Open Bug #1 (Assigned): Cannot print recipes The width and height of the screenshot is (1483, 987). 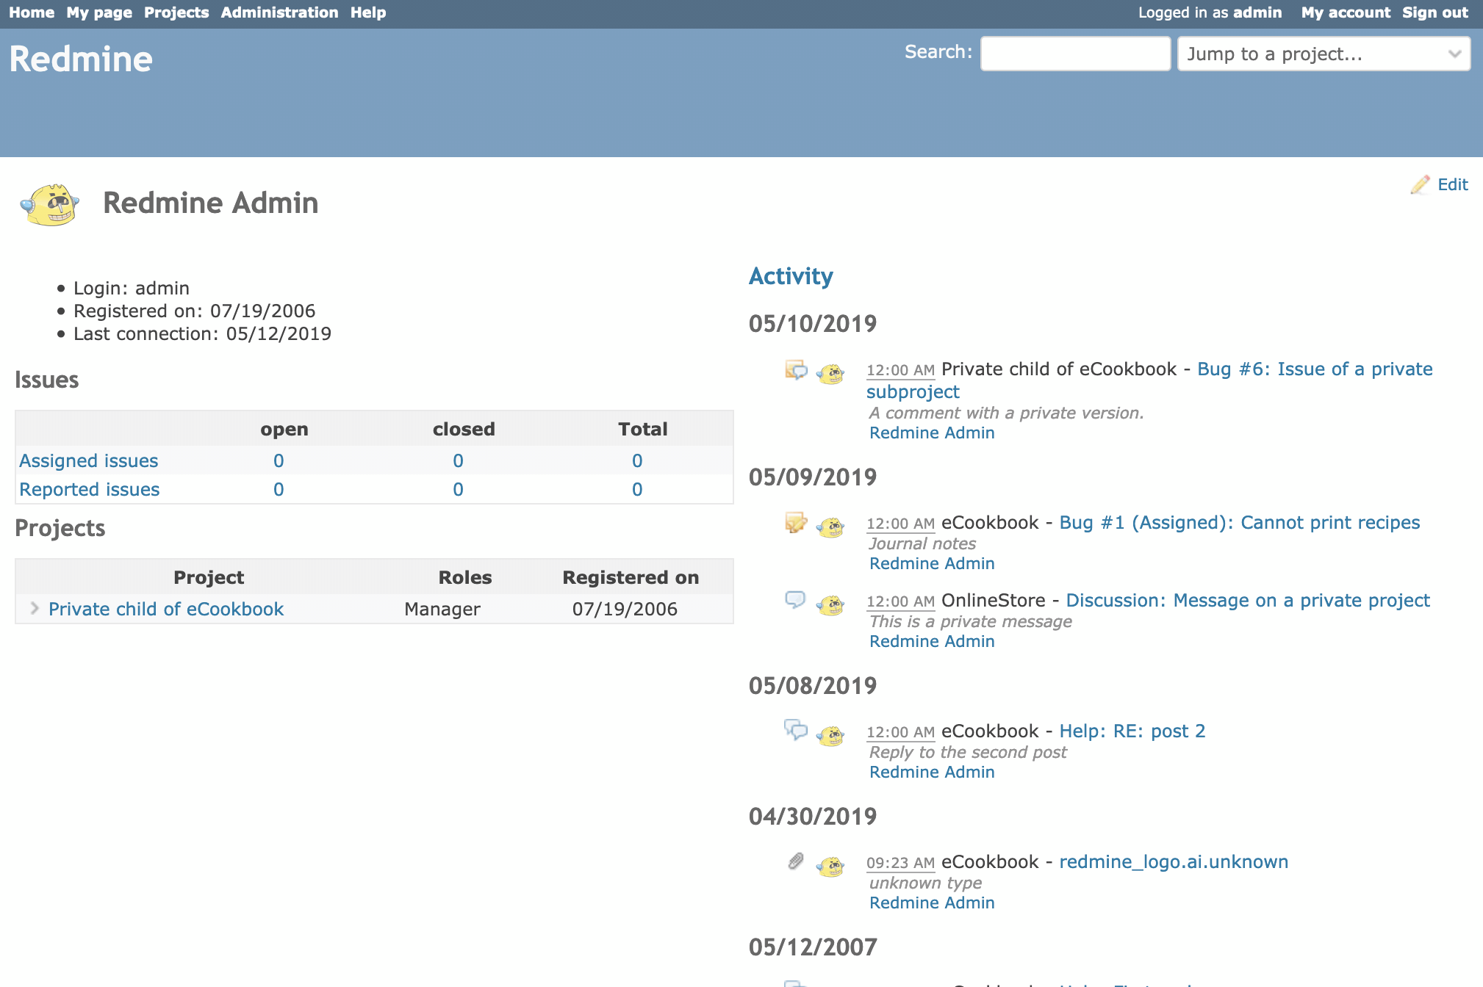[x=1240, y=523]
